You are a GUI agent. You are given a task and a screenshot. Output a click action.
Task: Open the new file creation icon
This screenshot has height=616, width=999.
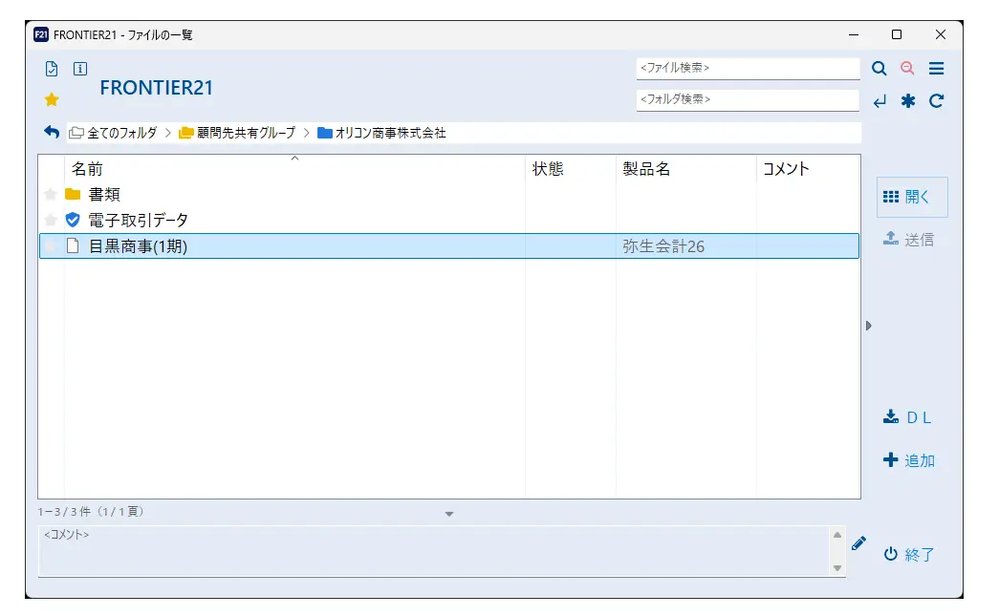pos(52,68)
